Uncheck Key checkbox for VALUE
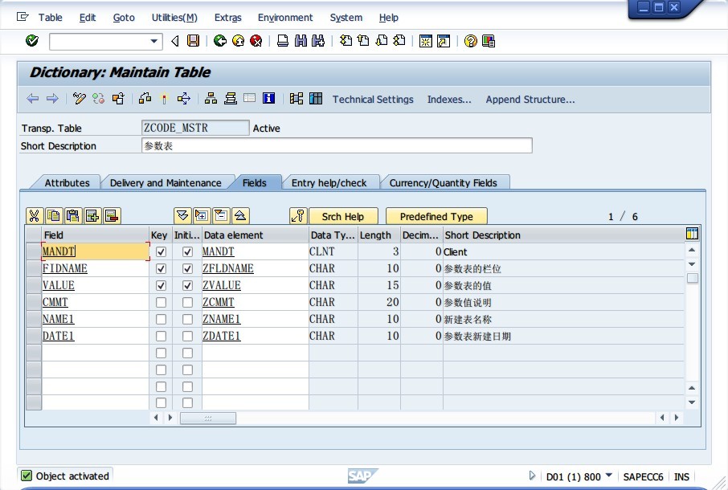The width and height of the screenshot is (728, 490). [161, 285]
